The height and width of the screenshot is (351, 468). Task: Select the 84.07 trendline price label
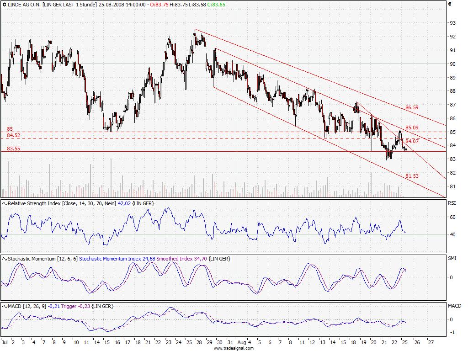(412, 142)
